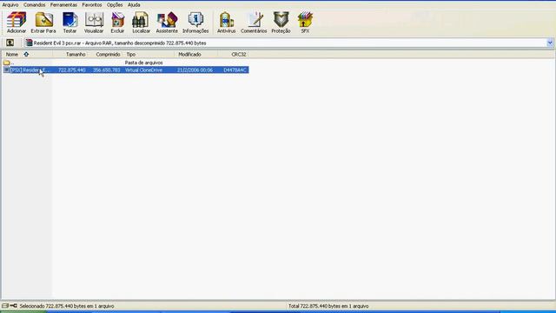Click the Virtual CloneDrive type cell
Viewport: 556px width, 313px height.
[x=143, y=70]
